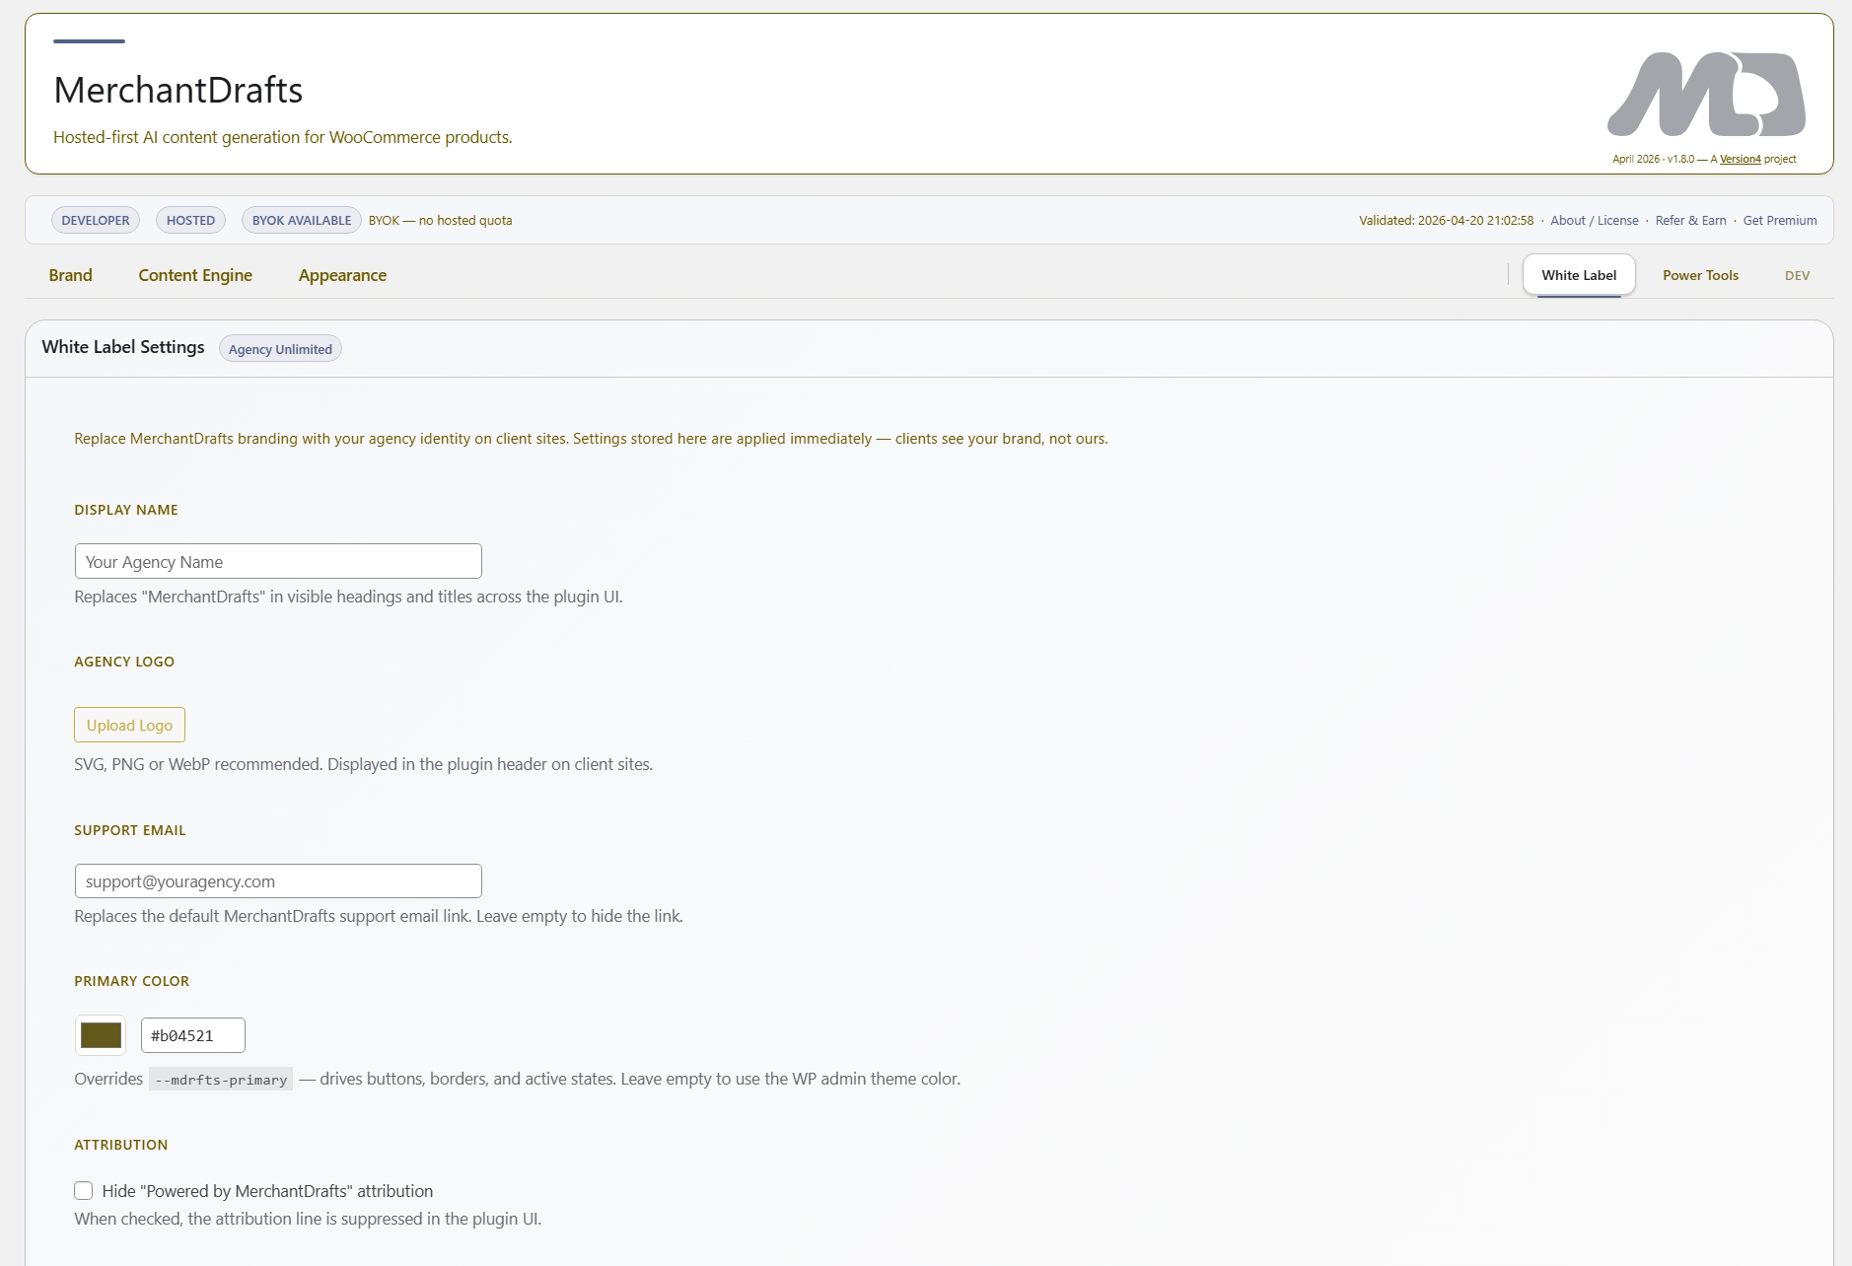Click the 'DISPLAY NAME' label
This screenshot has width=1852, height=1266.
pos(126,510)
